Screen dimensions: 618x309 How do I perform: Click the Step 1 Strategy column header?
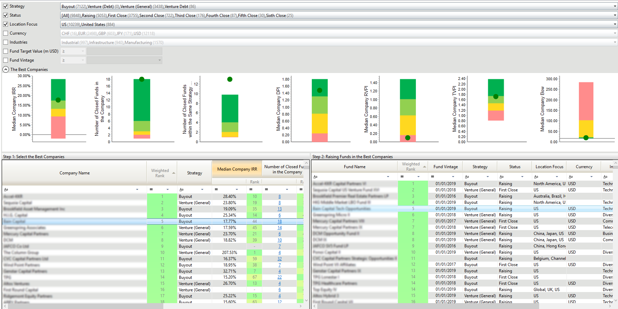point(194,173)
